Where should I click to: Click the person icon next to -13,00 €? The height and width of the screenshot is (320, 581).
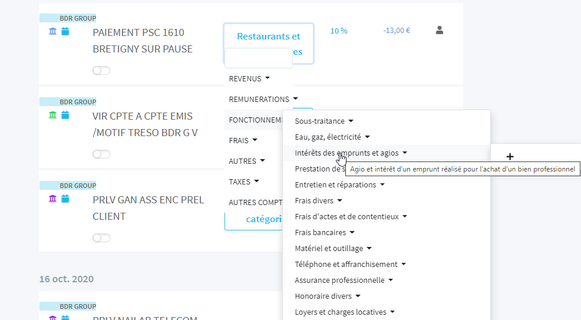pos(440,30)
